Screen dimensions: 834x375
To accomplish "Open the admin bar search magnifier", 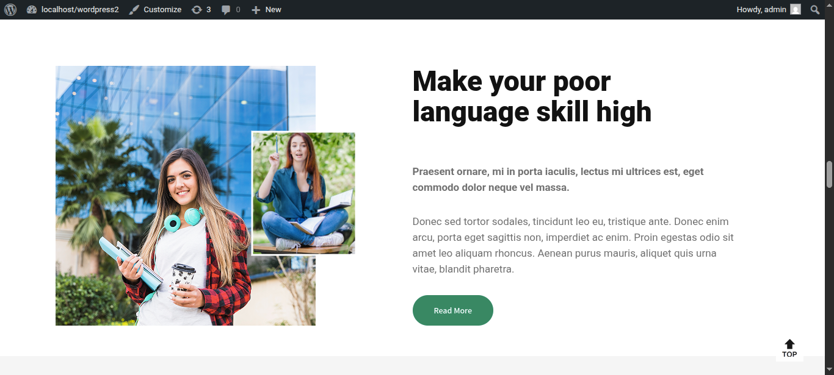I will pos(815,10).
